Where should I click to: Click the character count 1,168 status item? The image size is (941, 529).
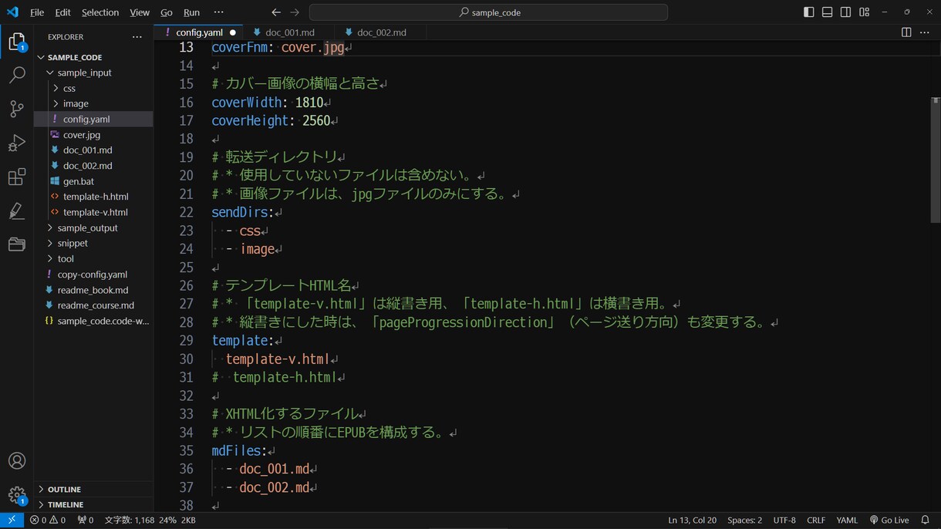click(x=130, y=521)
